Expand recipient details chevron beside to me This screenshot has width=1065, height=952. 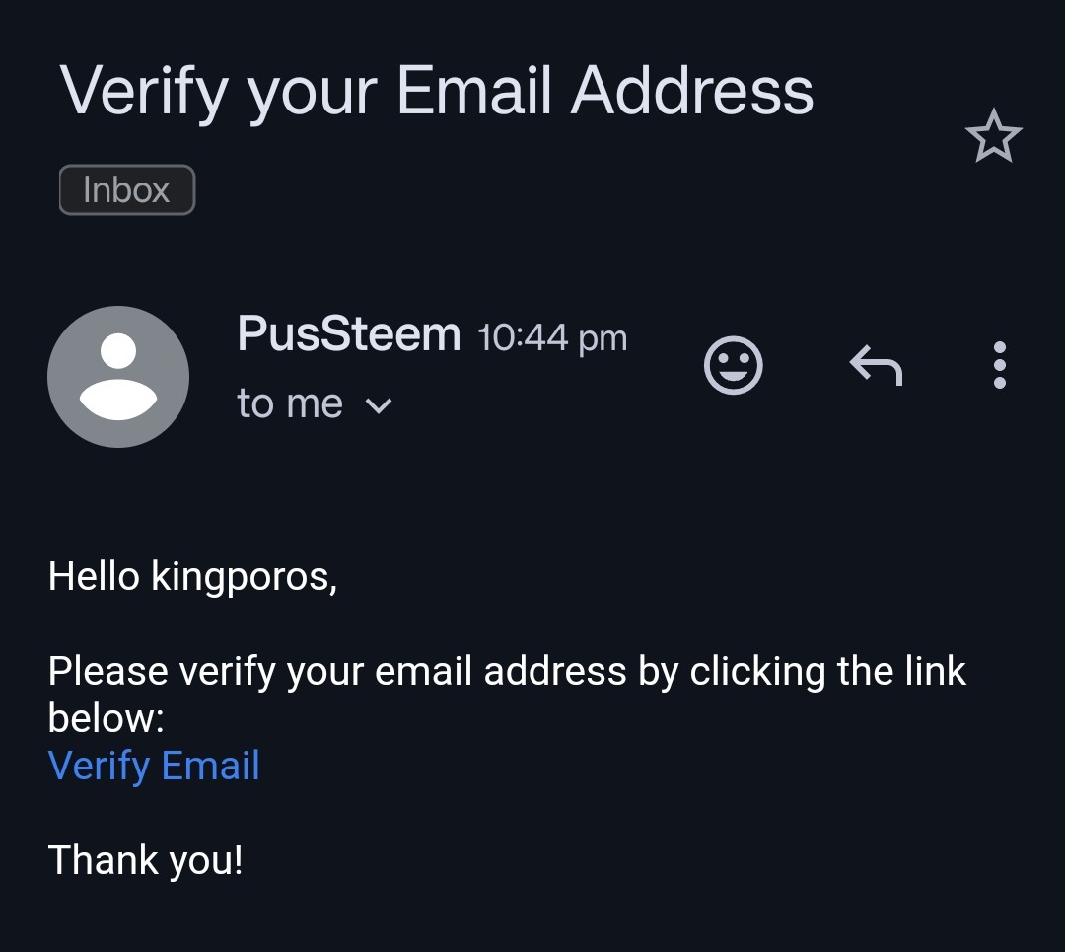click(379, 405)
